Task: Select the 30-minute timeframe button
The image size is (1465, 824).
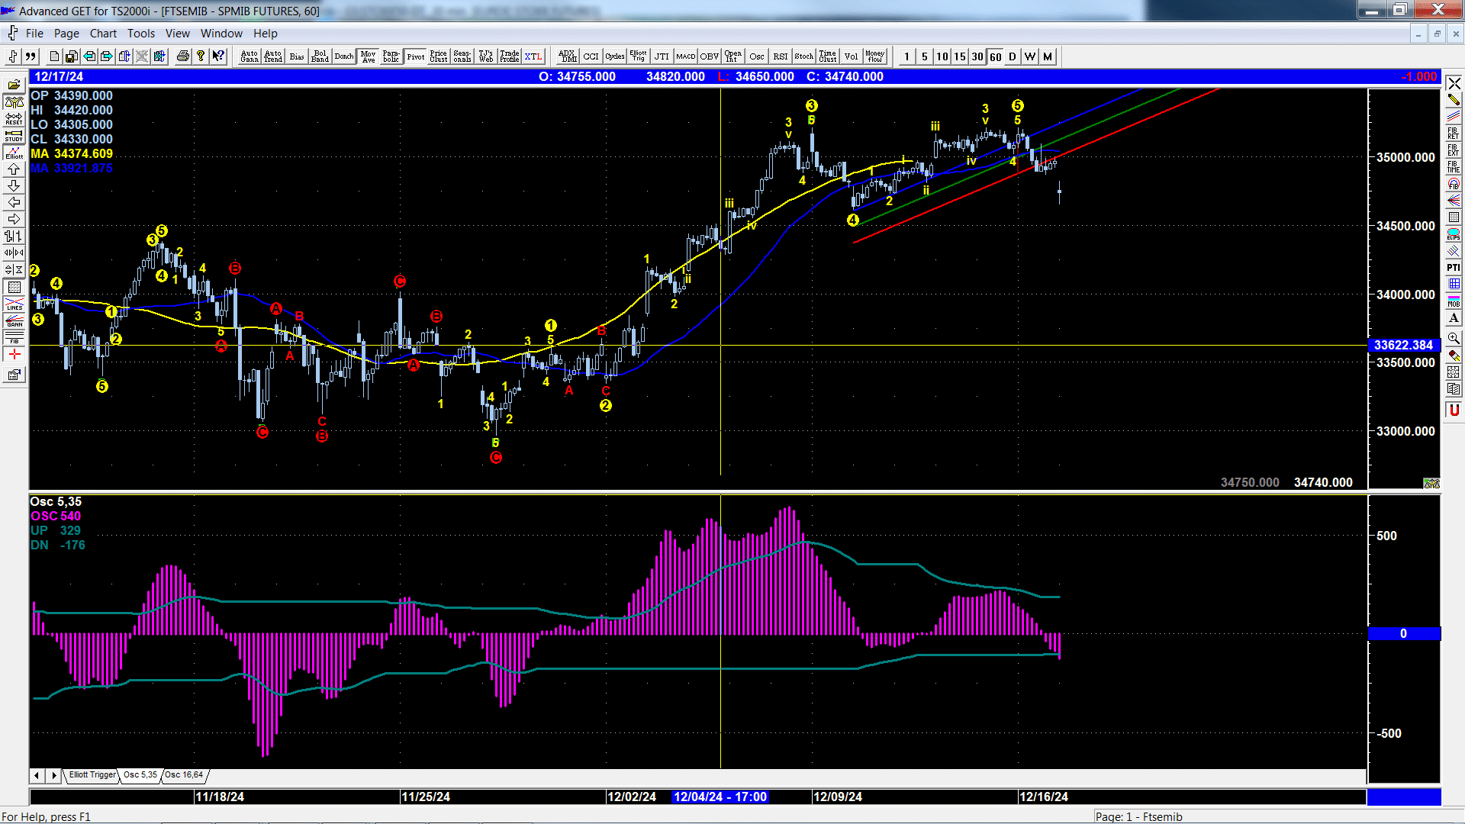Action: 977,56
